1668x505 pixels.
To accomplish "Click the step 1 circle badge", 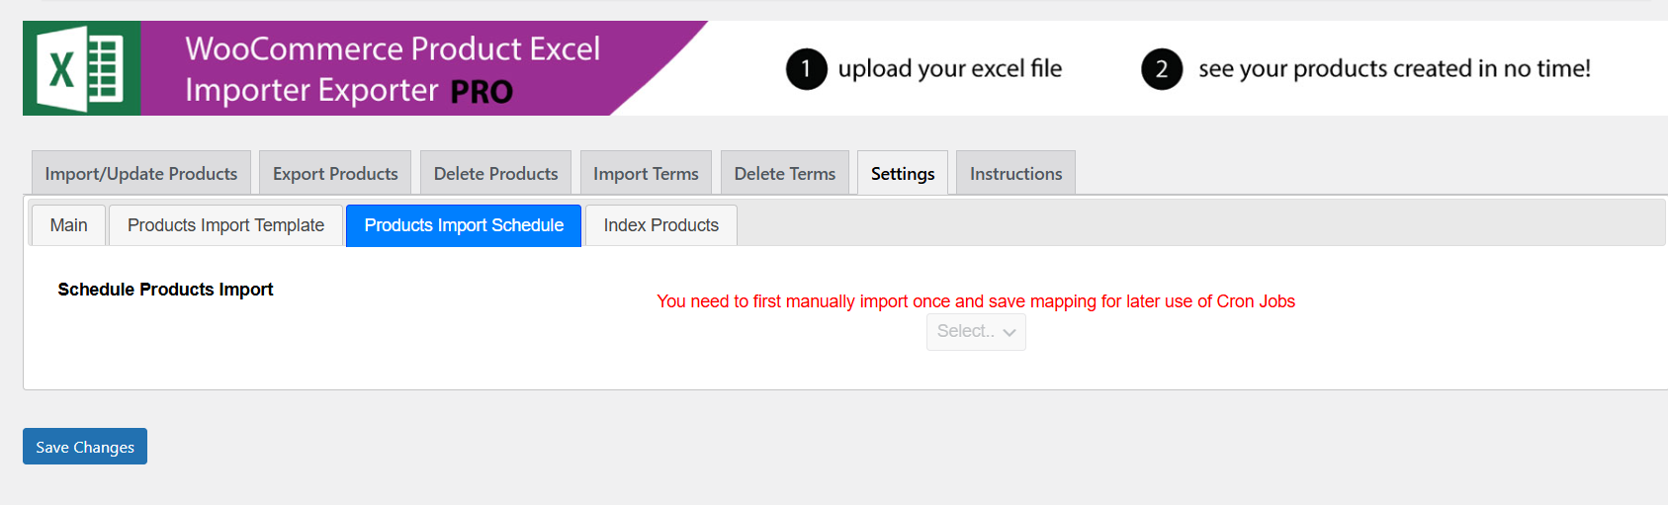I will pyautogui.click(x=806, y=69).
